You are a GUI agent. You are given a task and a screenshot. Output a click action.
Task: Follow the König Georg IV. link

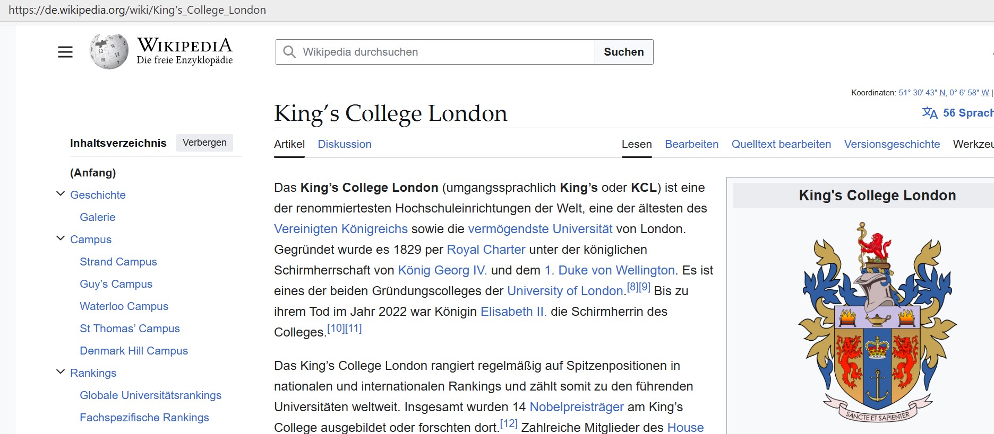[x=442, y=270]
